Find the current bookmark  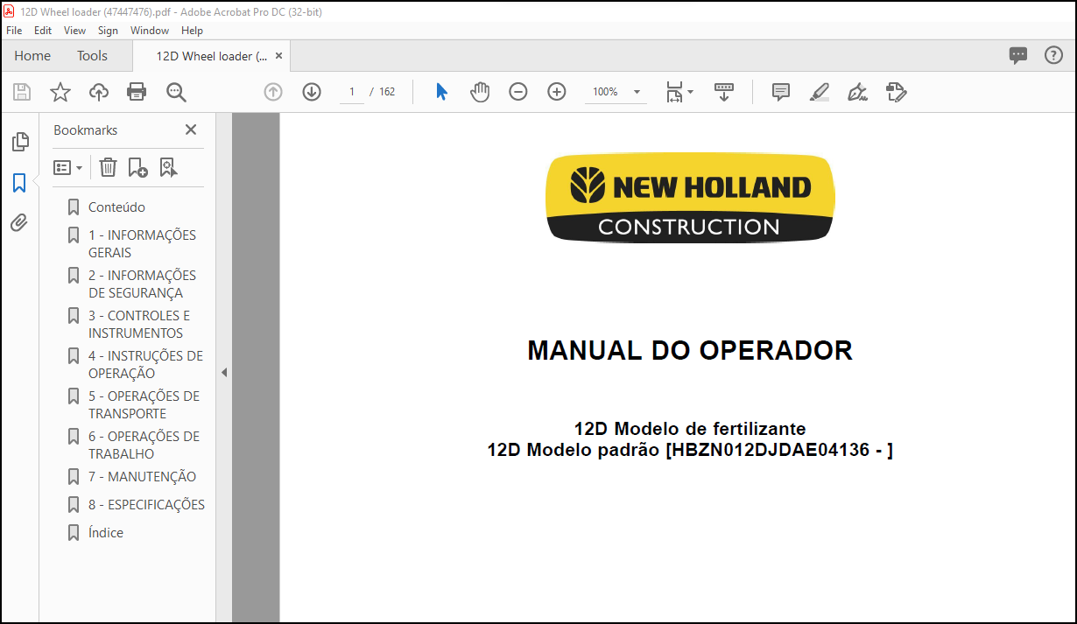pyautogui.click(x=168, y=167)
